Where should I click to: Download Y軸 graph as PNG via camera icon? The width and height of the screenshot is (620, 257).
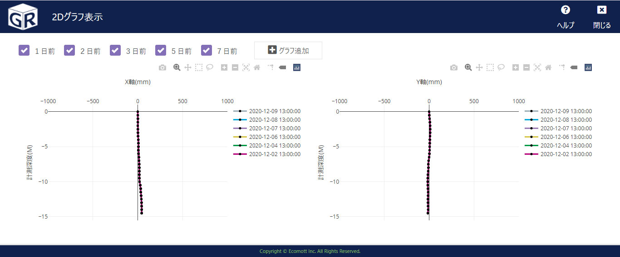pos(454,67)
